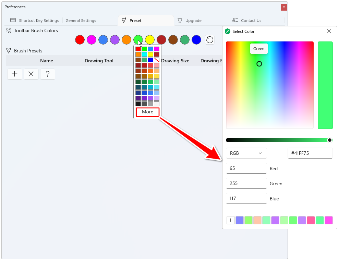Click the brightness slider handle
339x261 pixels.
point(329,140)
